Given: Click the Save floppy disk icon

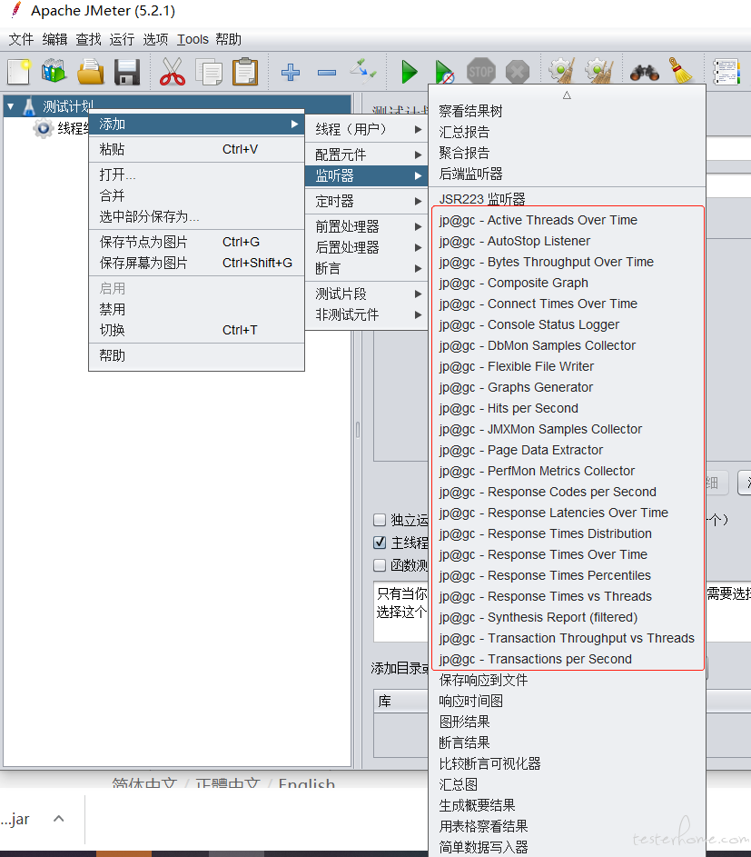Looking at the screenshot, I should pyautogui.click(x=127, y=72).
